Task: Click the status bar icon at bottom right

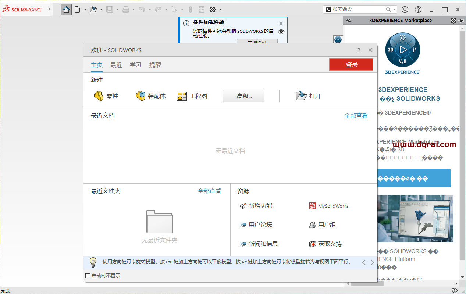Action: (455, 291)
